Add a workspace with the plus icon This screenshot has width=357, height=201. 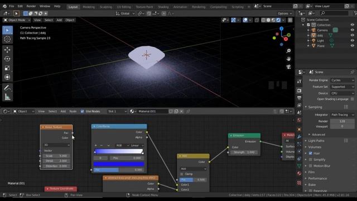click(249, 7)
